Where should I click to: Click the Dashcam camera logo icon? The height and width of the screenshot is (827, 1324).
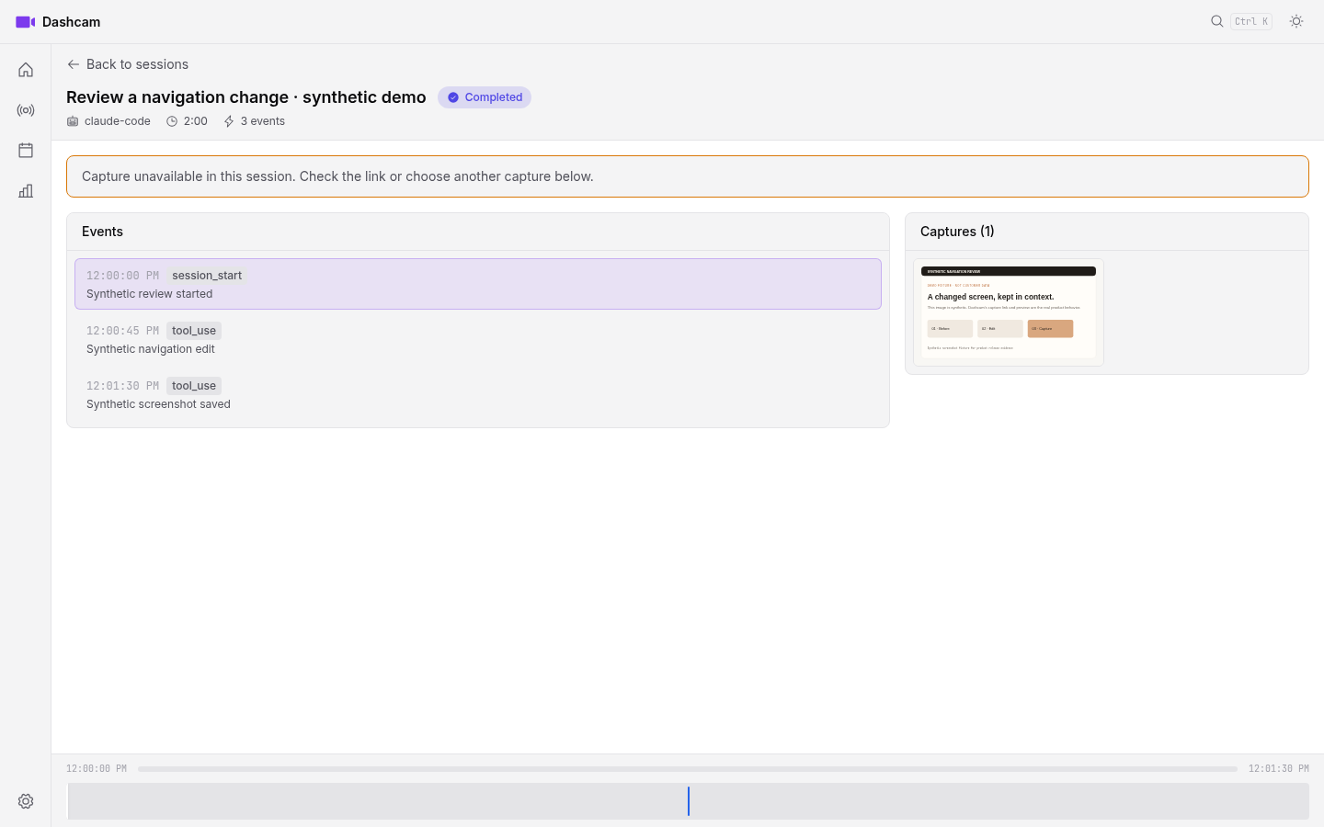coord(26,22)
